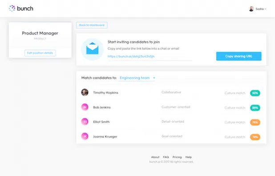Click the 93% culture match badge

(x=255, y=93)
